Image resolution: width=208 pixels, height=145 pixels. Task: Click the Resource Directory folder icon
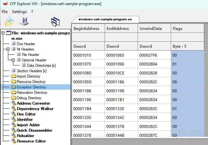click(x=14, y=81)
